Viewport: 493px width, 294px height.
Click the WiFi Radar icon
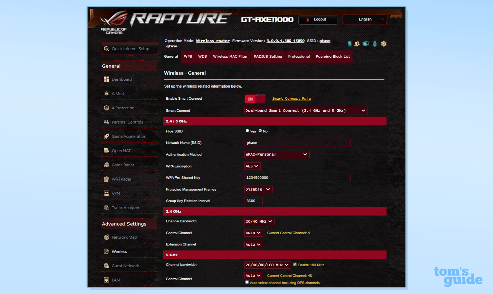click(x=106, y=179)
